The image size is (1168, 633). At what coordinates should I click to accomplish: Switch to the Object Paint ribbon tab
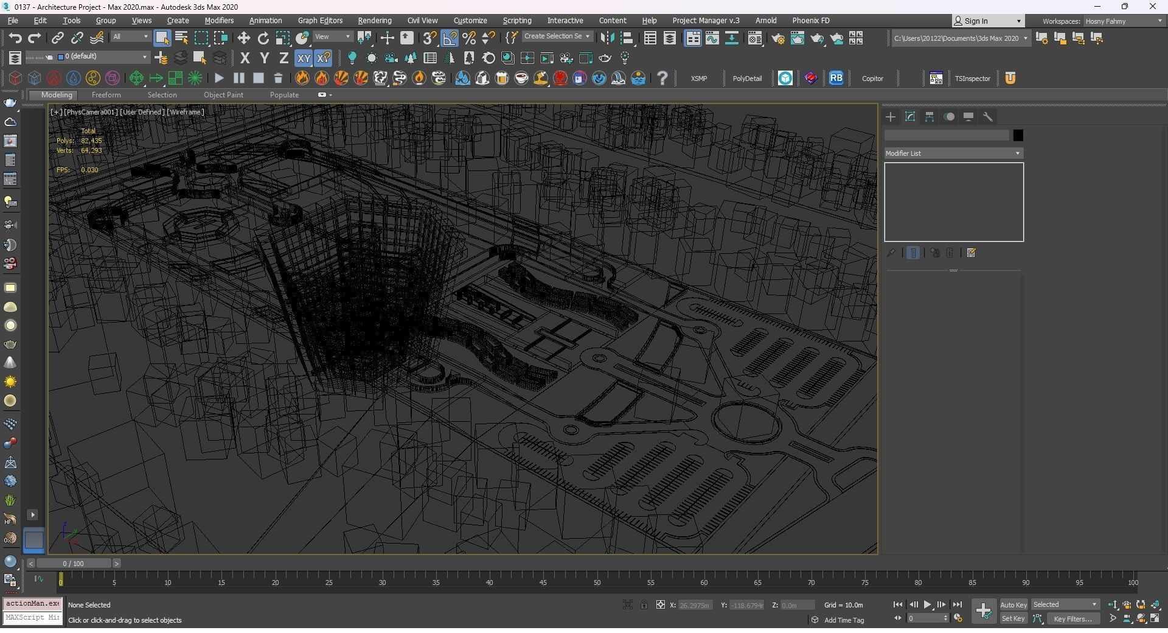point(223,95)
